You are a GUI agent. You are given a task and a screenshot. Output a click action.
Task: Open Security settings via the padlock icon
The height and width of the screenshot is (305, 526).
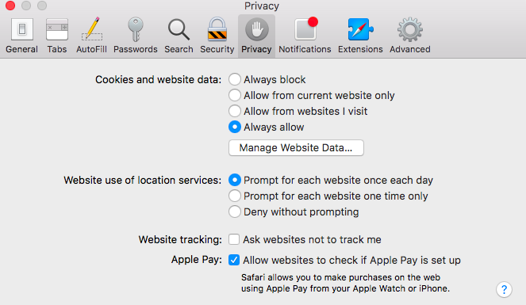pyautogui.click(x=217, y=29)
